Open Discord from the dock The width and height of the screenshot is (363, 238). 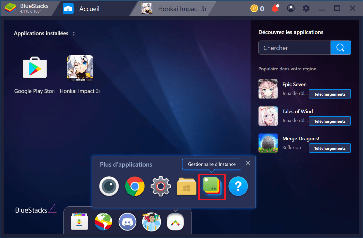pyautogui.click(x=127, y=222)
